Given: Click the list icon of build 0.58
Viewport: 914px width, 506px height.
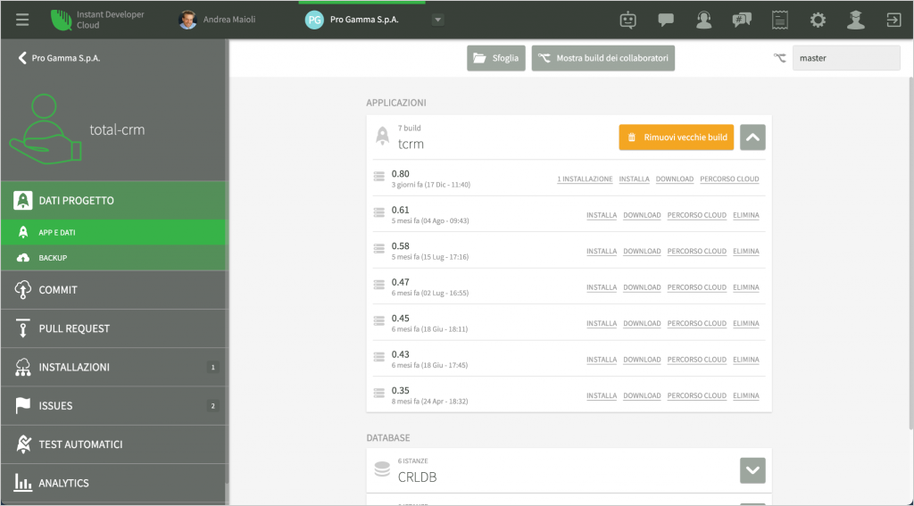Looking at the screenshot, I should (x=378, y=248).
